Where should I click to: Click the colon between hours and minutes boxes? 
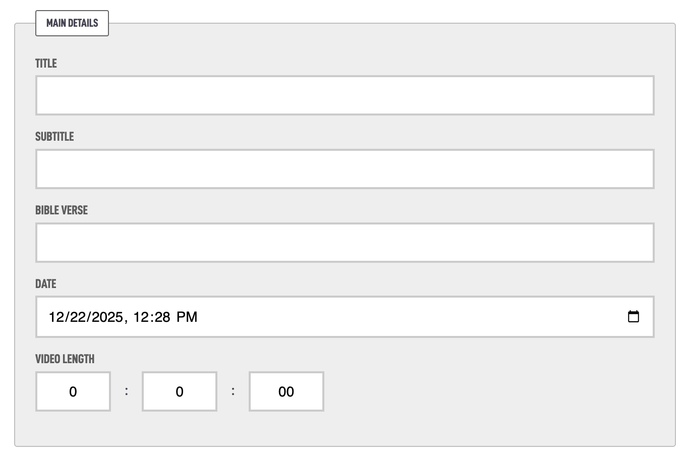click(x=127, y=391)
